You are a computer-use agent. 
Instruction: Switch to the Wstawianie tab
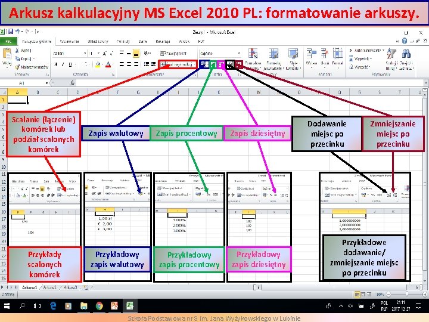[x=69, y=41]
